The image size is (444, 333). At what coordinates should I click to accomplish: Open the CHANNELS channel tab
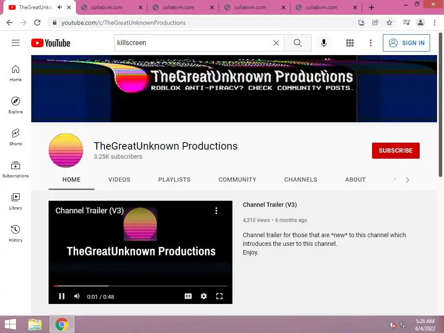[301, 180]
